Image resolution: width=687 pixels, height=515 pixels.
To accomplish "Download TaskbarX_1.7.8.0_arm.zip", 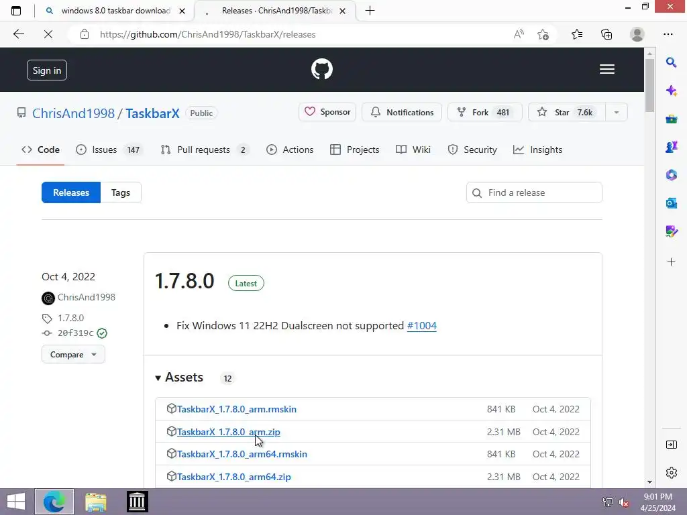I will pyautogui.click(x=228, y=432).
